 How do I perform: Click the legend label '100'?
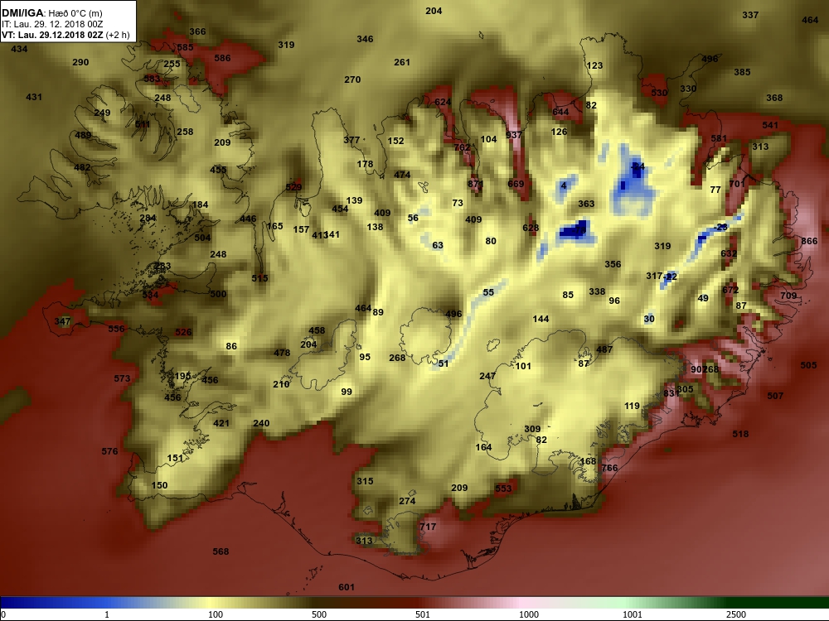216,614
